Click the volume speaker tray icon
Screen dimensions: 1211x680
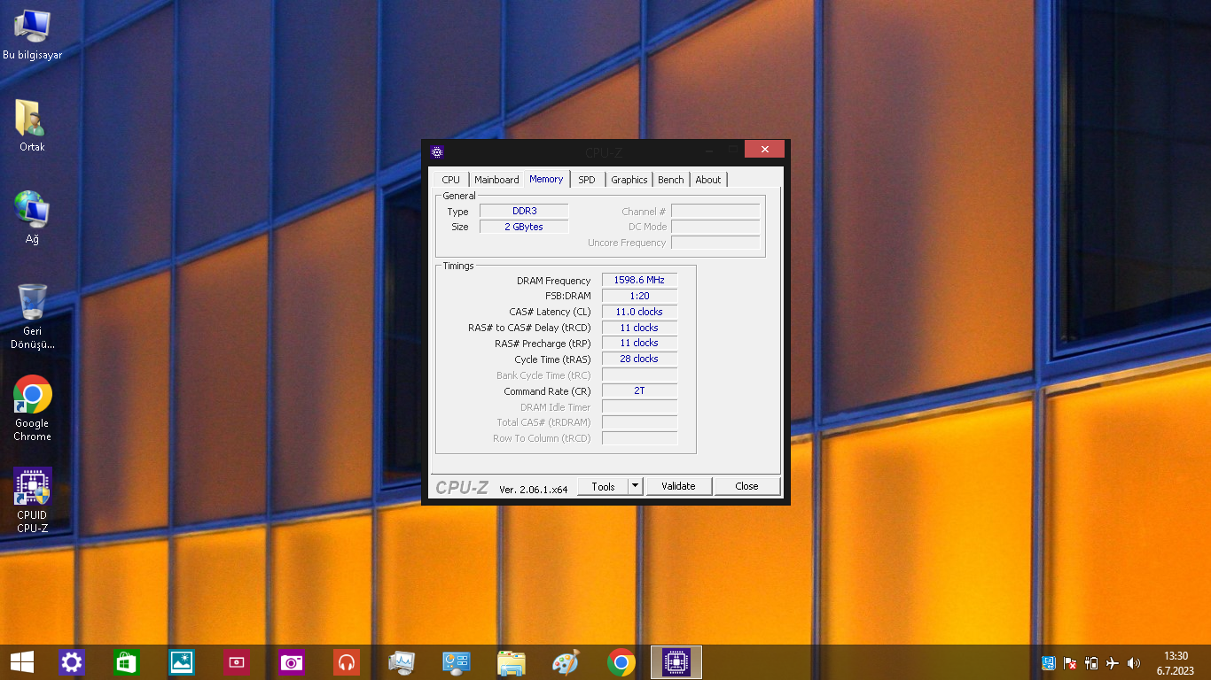(1133, 663)
